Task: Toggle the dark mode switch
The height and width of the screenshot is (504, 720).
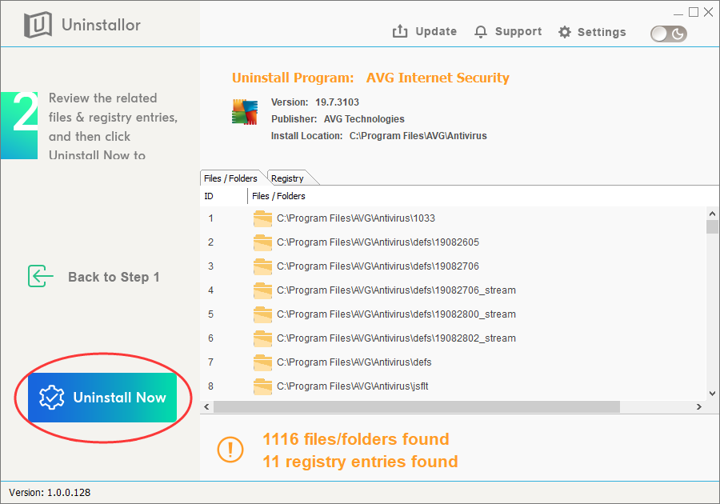Action: (x=669, y=34)
